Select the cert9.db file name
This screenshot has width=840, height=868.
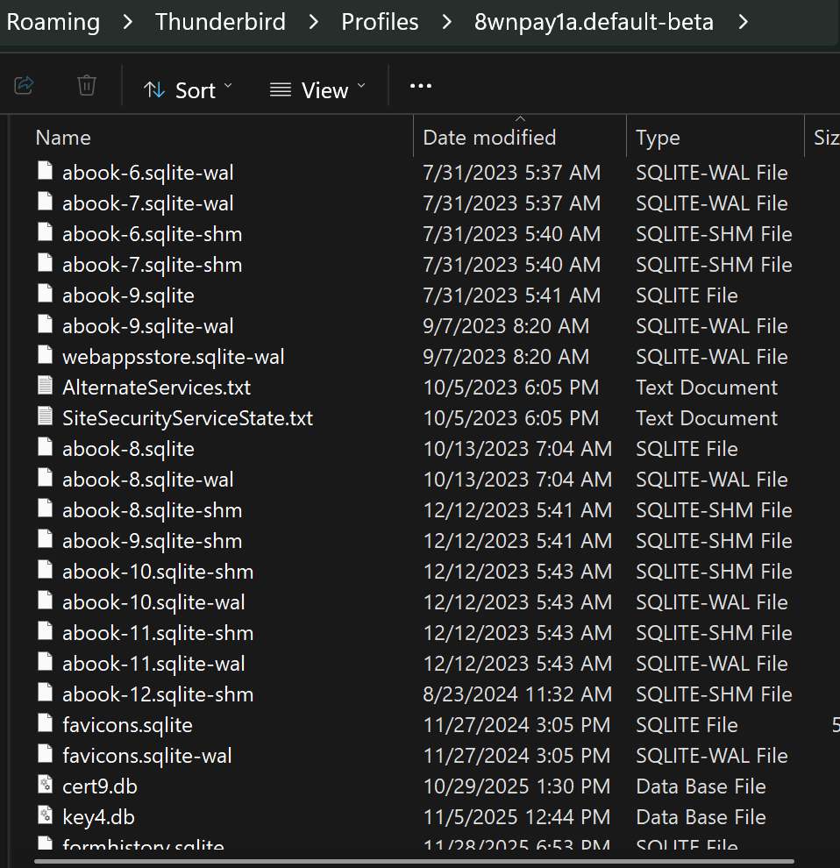point(100,786)
